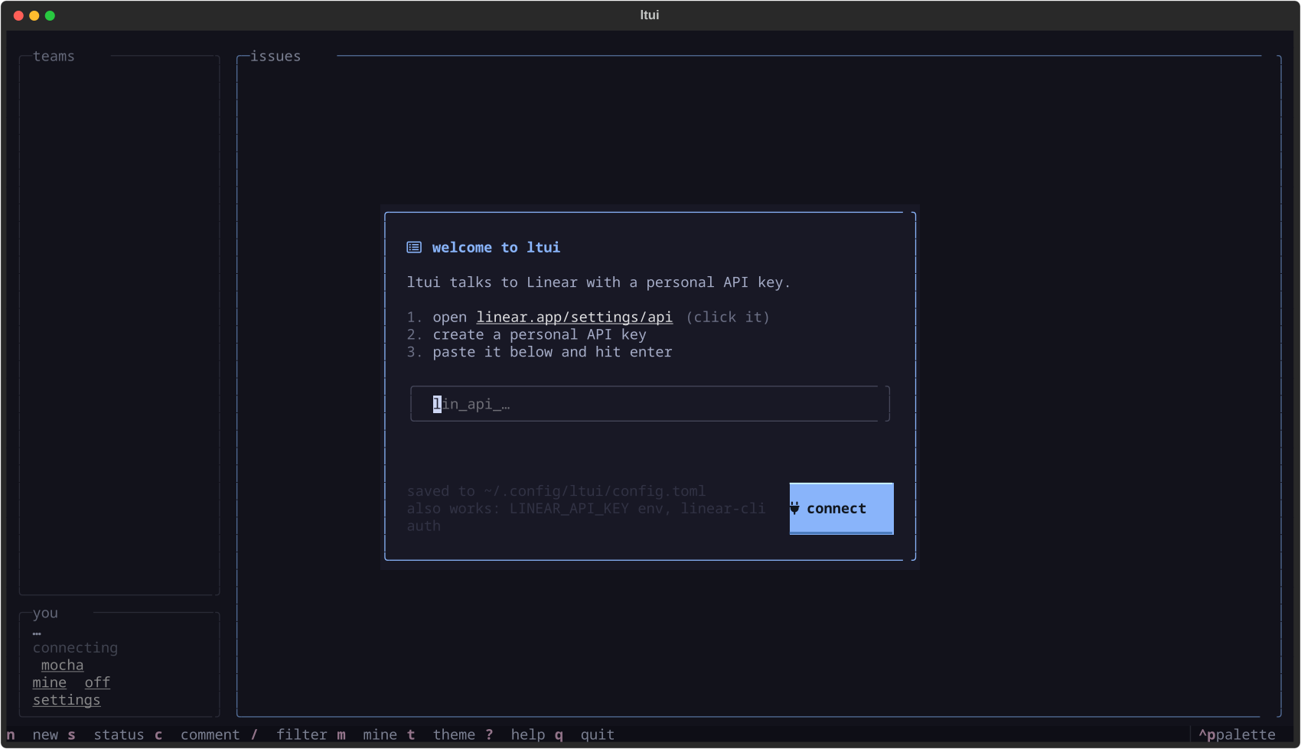Click the 'welcome to ltui' heading
Screen dimensions: 1301x749
pyautogui.click(x=496, y=247)
